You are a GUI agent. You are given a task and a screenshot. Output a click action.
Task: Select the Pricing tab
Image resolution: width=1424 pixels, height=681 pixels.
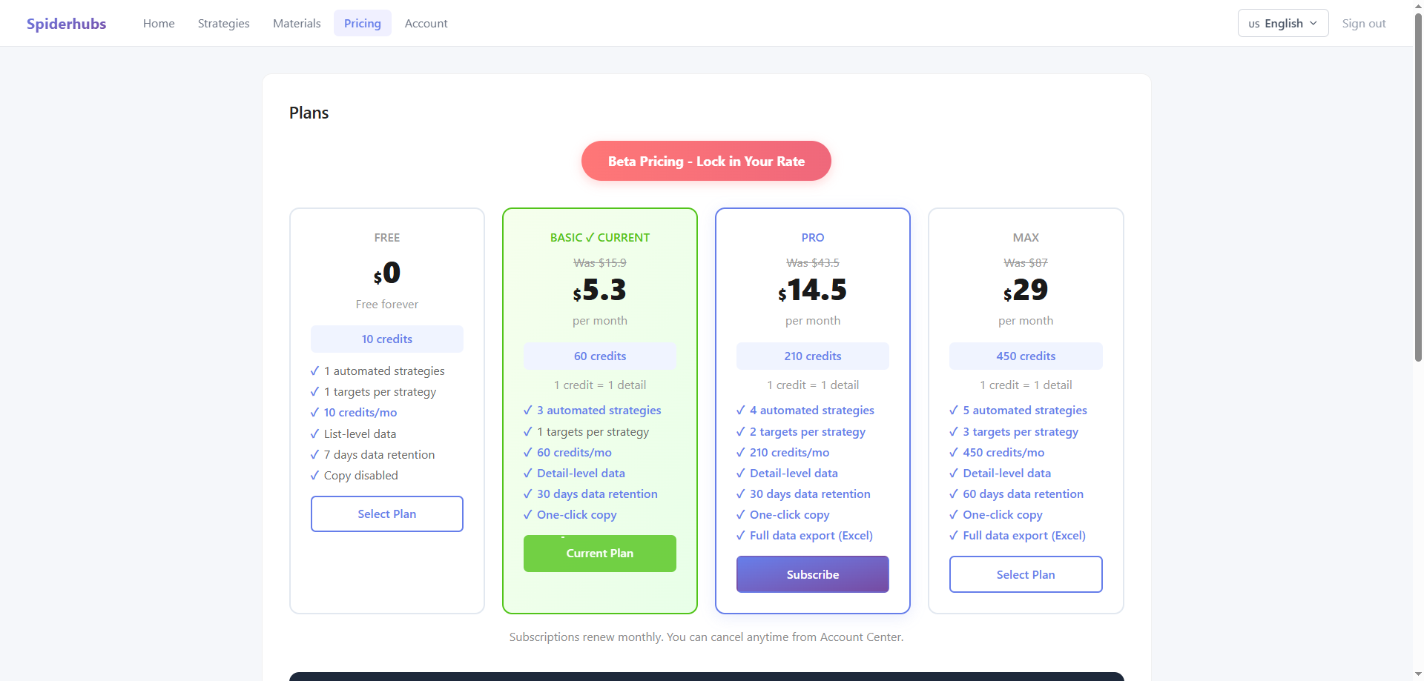point(362,24)
